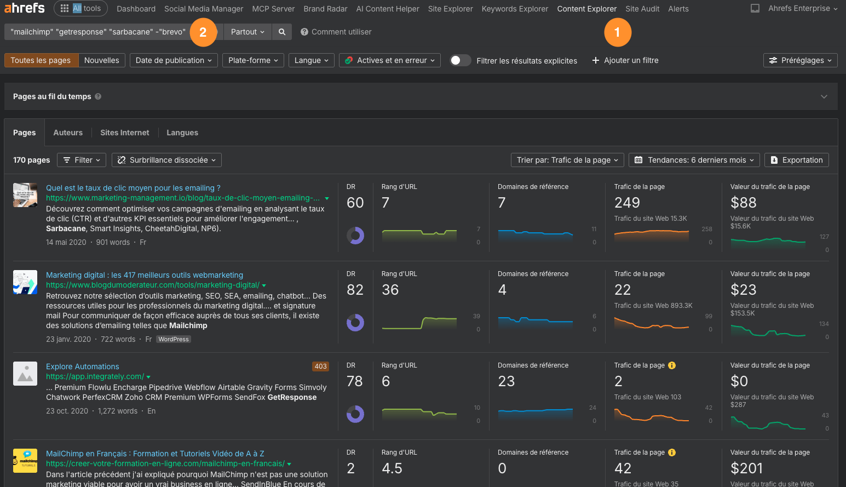This screenshot has width=846, height=487.
Task: Click the Ahrefs logo
Action: coord(25,8)
